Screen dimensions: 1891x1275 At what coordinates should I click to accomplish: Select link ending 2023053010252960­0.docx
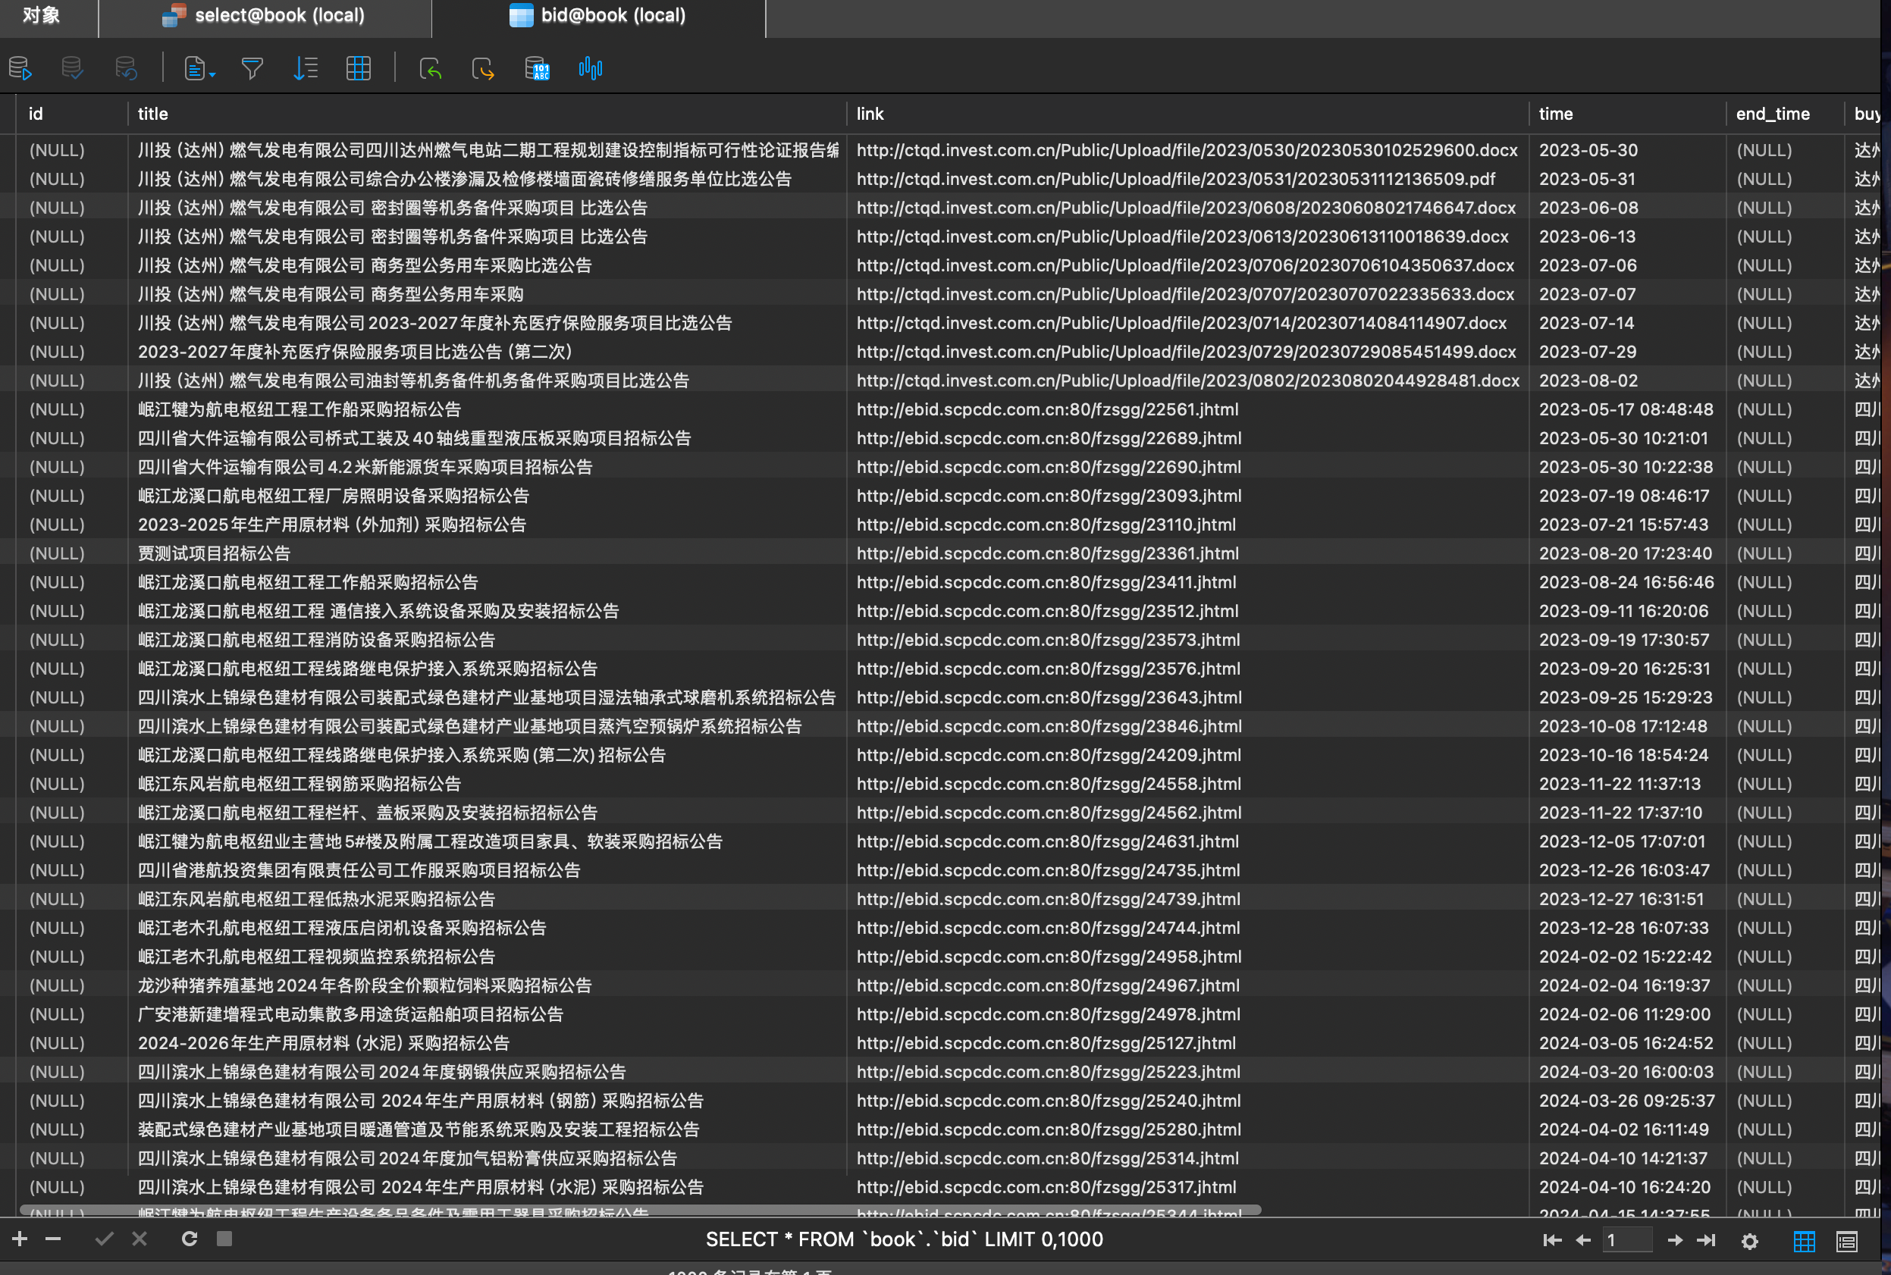[1187, 150]
